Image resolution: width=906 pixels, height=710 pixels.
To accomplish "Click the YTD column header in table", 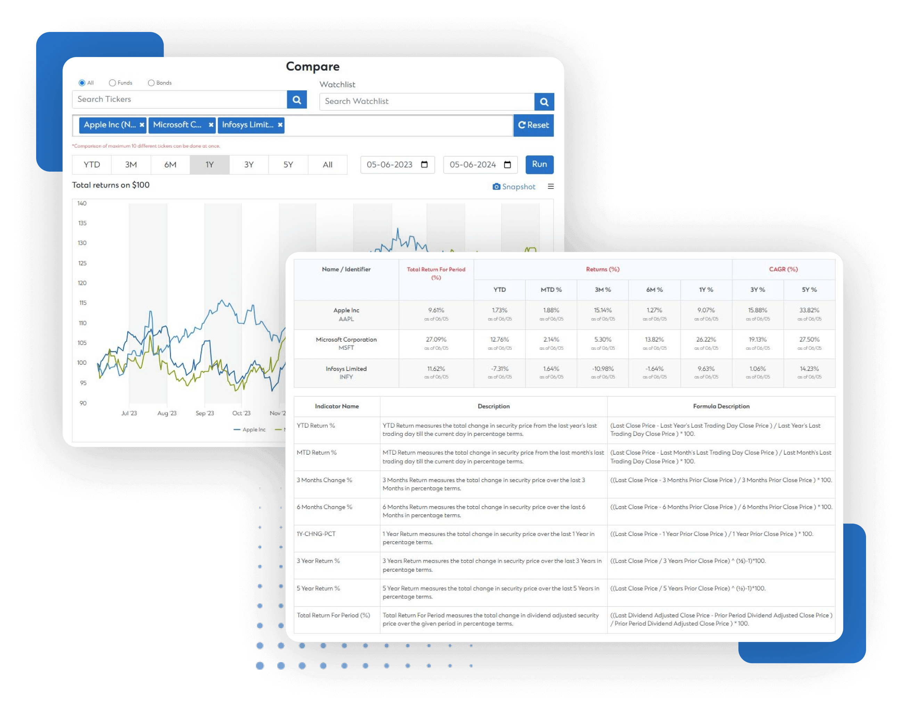I will coord(499,290).
